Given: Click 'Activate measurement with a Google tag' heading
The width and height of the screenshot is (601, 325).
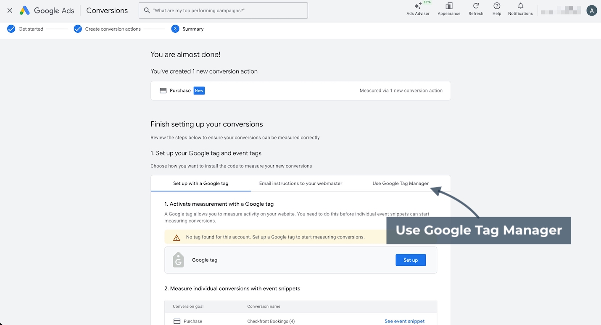Looking at the screenshot, I should (219, 204).
